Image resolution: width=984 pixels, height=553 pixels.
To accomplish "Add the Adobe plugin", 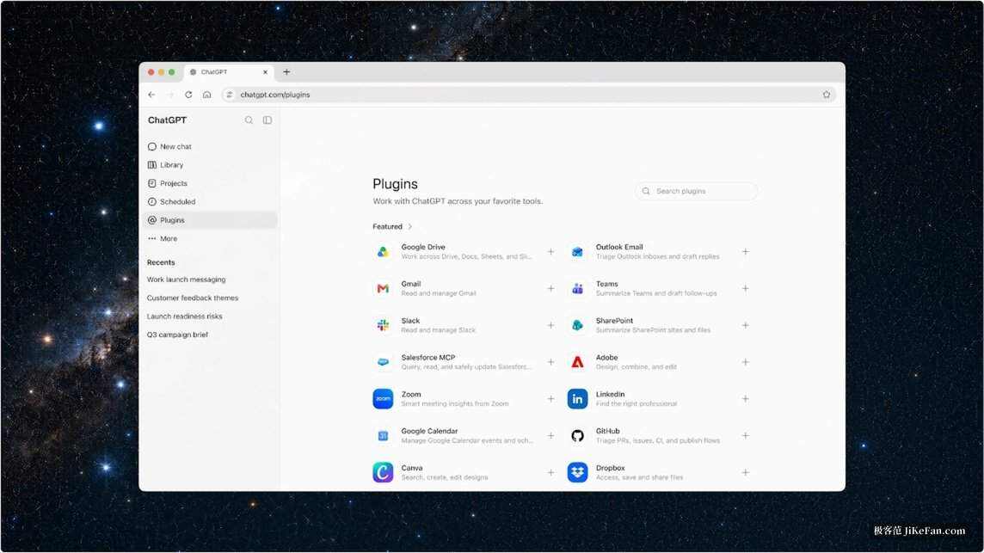I will pyautogui.click(x=745, y=362).
